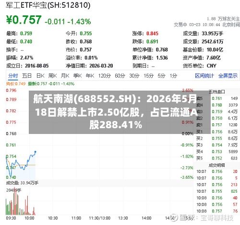The height and width of the screenshot is (225, 240).
Task: Click the 涨停 value 0.845
Action: pyautogui.click(x=152, y=33)
